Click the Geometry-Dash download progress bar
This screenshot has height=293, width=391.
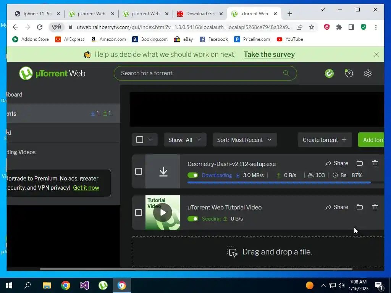[x=286, y=183]
